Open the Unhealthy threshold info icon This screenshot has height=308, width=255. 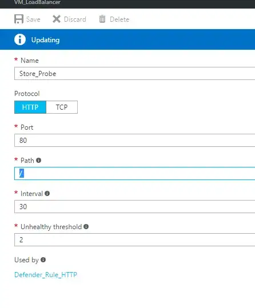click(x=86, y=227)
